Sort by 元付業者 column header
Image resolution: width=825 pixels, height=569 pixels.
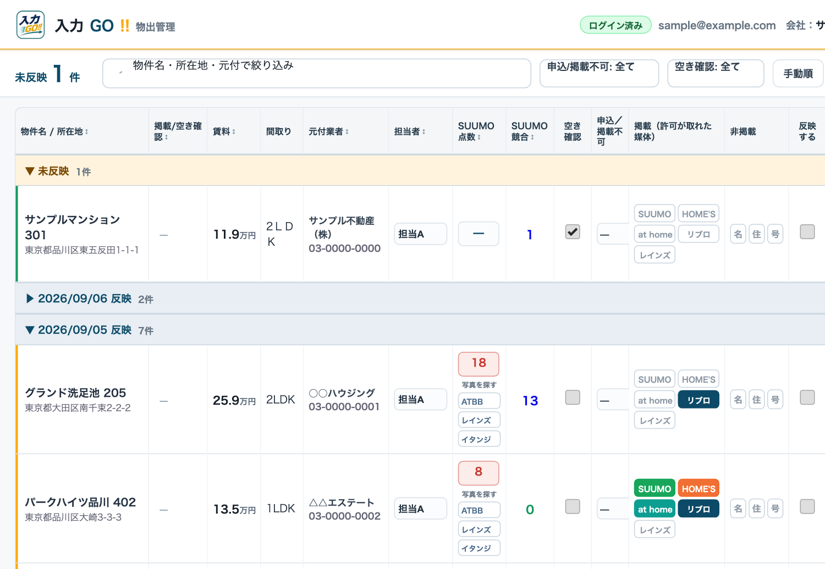tap(328, 131)
